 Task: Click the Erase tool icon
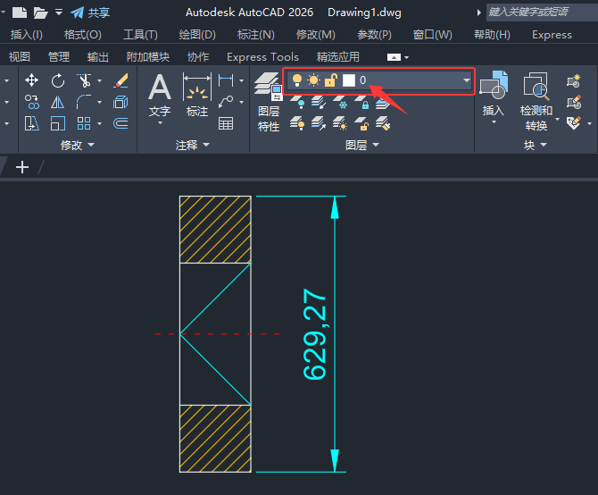click(x=120, y=80)
